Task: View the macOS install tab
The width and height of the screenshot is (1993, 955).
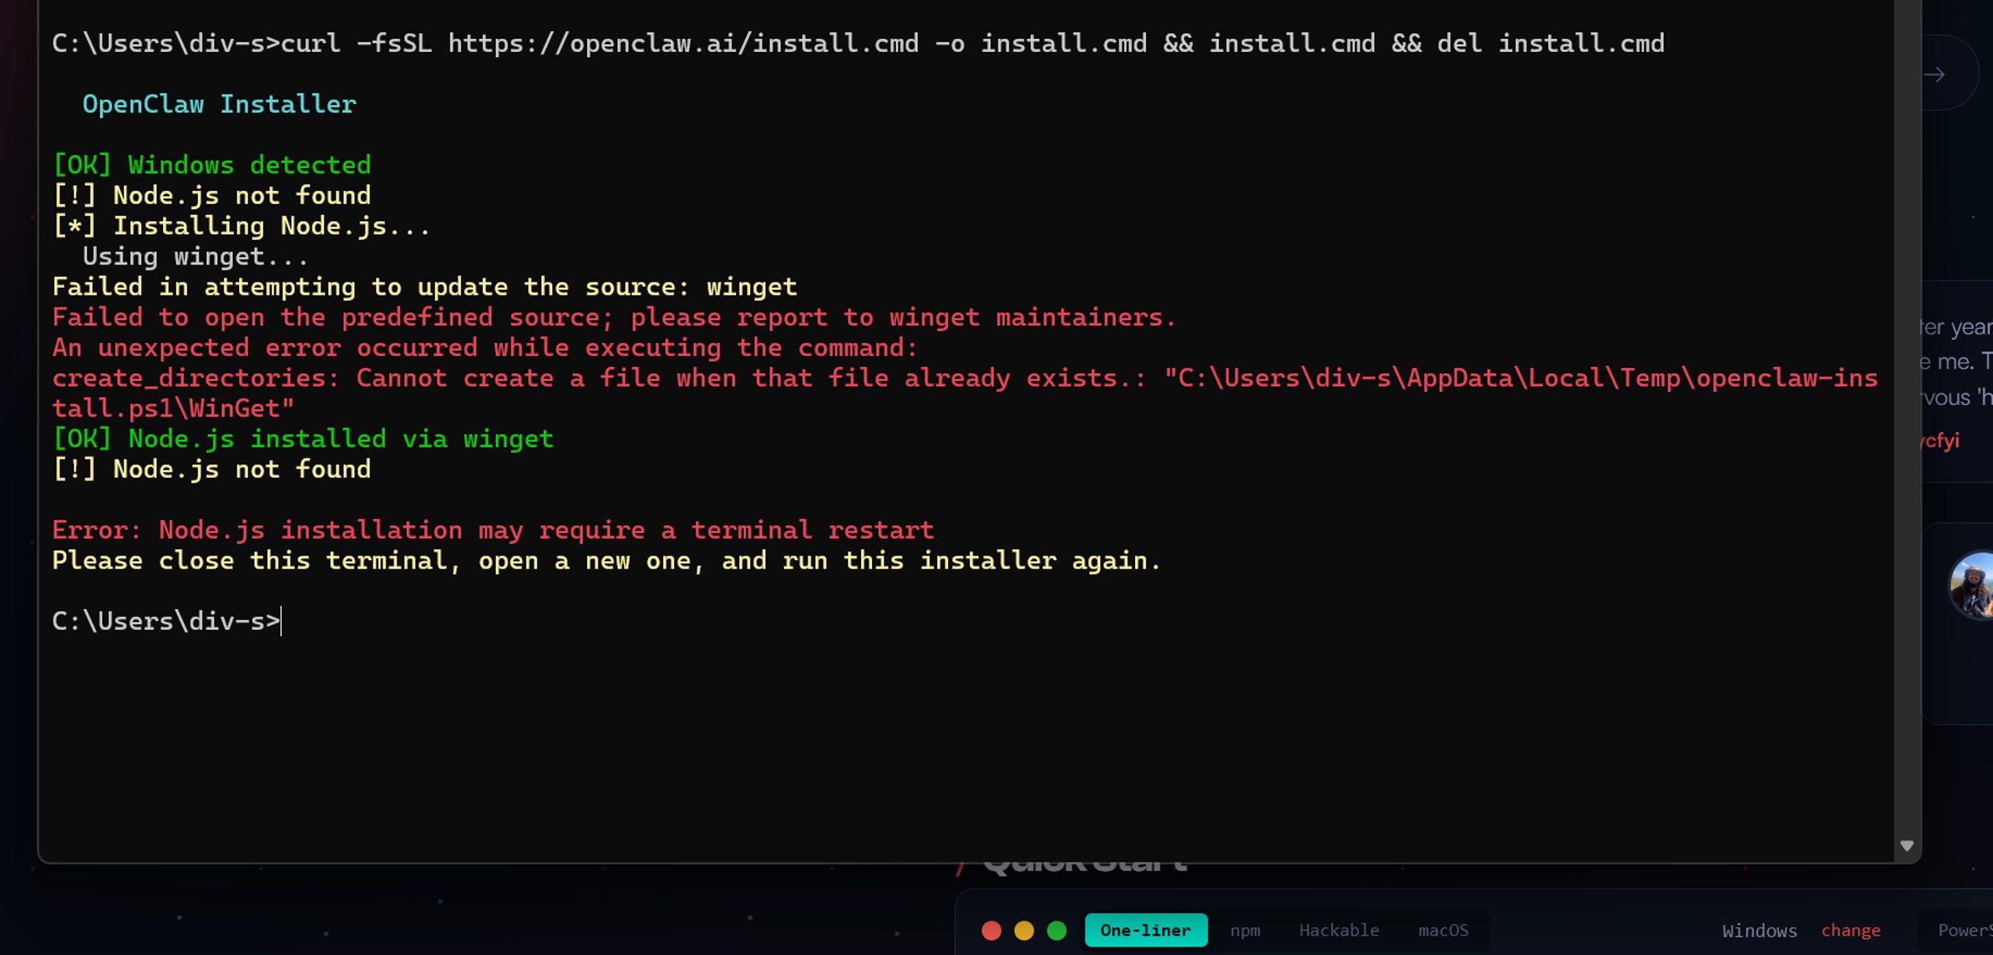Action: (x=1443, y=929)
